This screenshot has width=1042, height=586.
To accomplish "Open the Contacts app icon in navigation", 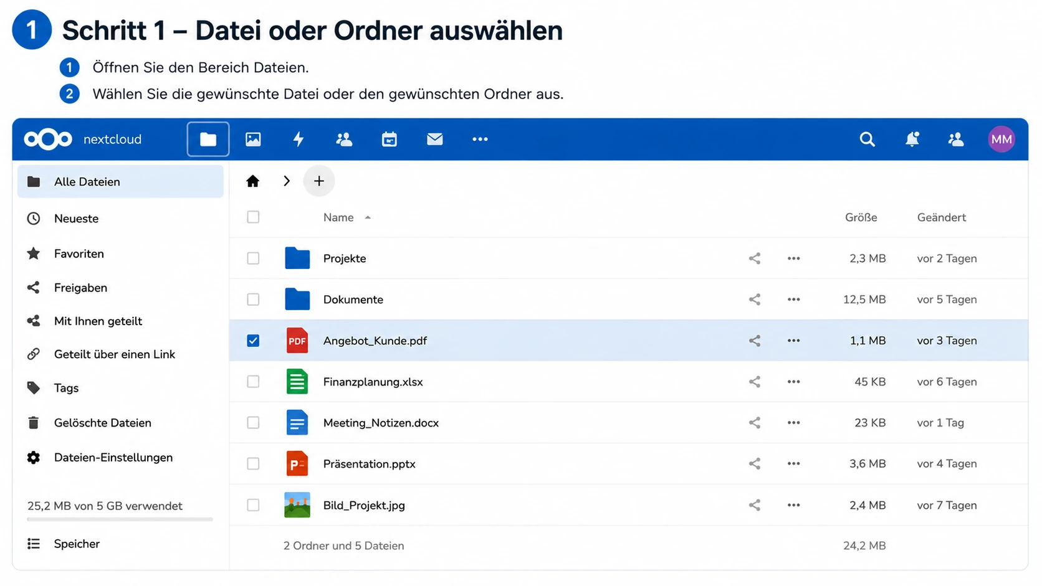I will [x=344, y=139].
